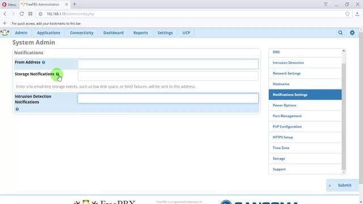Open the Connectivity menu
This screenshot has height=204, width=363.
[82, 33]
